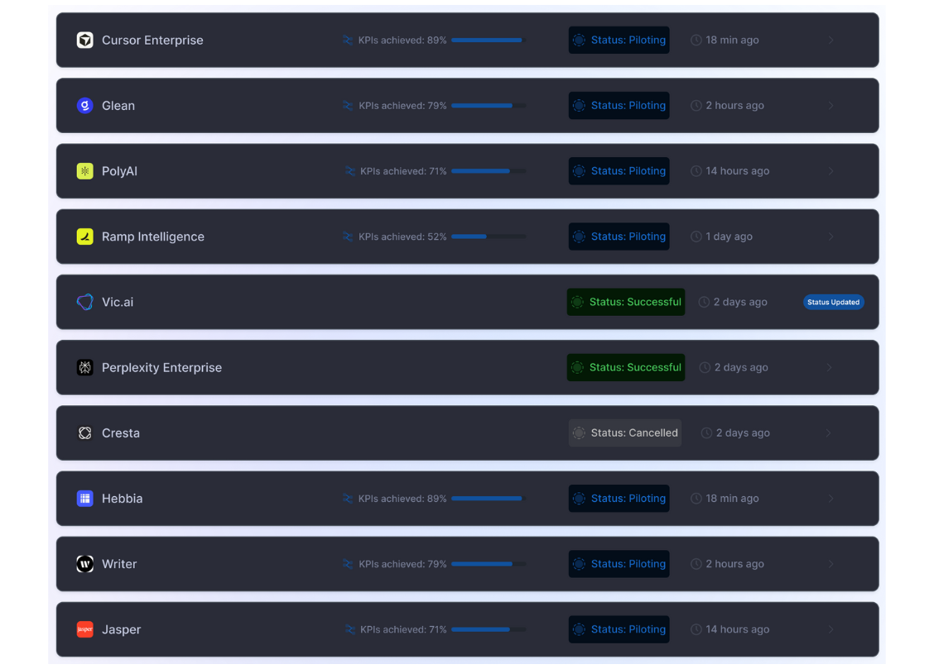Click the Glean logo icon
The width and height of the screenshot is (934, 669).
tap(85, 105)
